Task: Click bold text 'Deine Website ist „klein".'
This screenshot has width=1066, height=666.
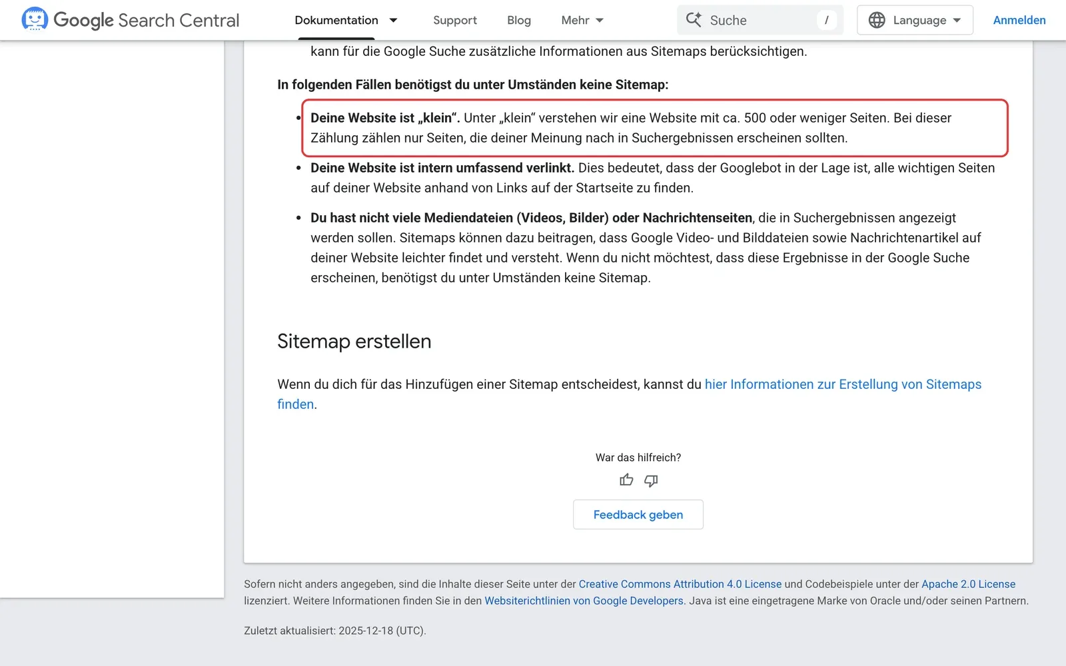Action: click(385, 118)
